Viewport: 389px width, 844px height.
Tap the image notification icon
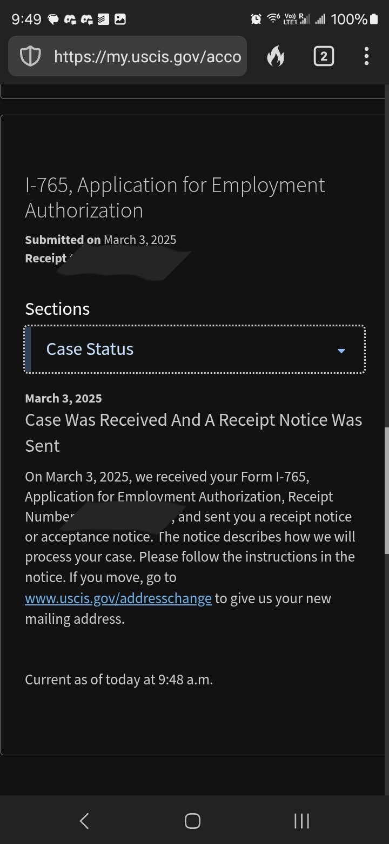120,19
